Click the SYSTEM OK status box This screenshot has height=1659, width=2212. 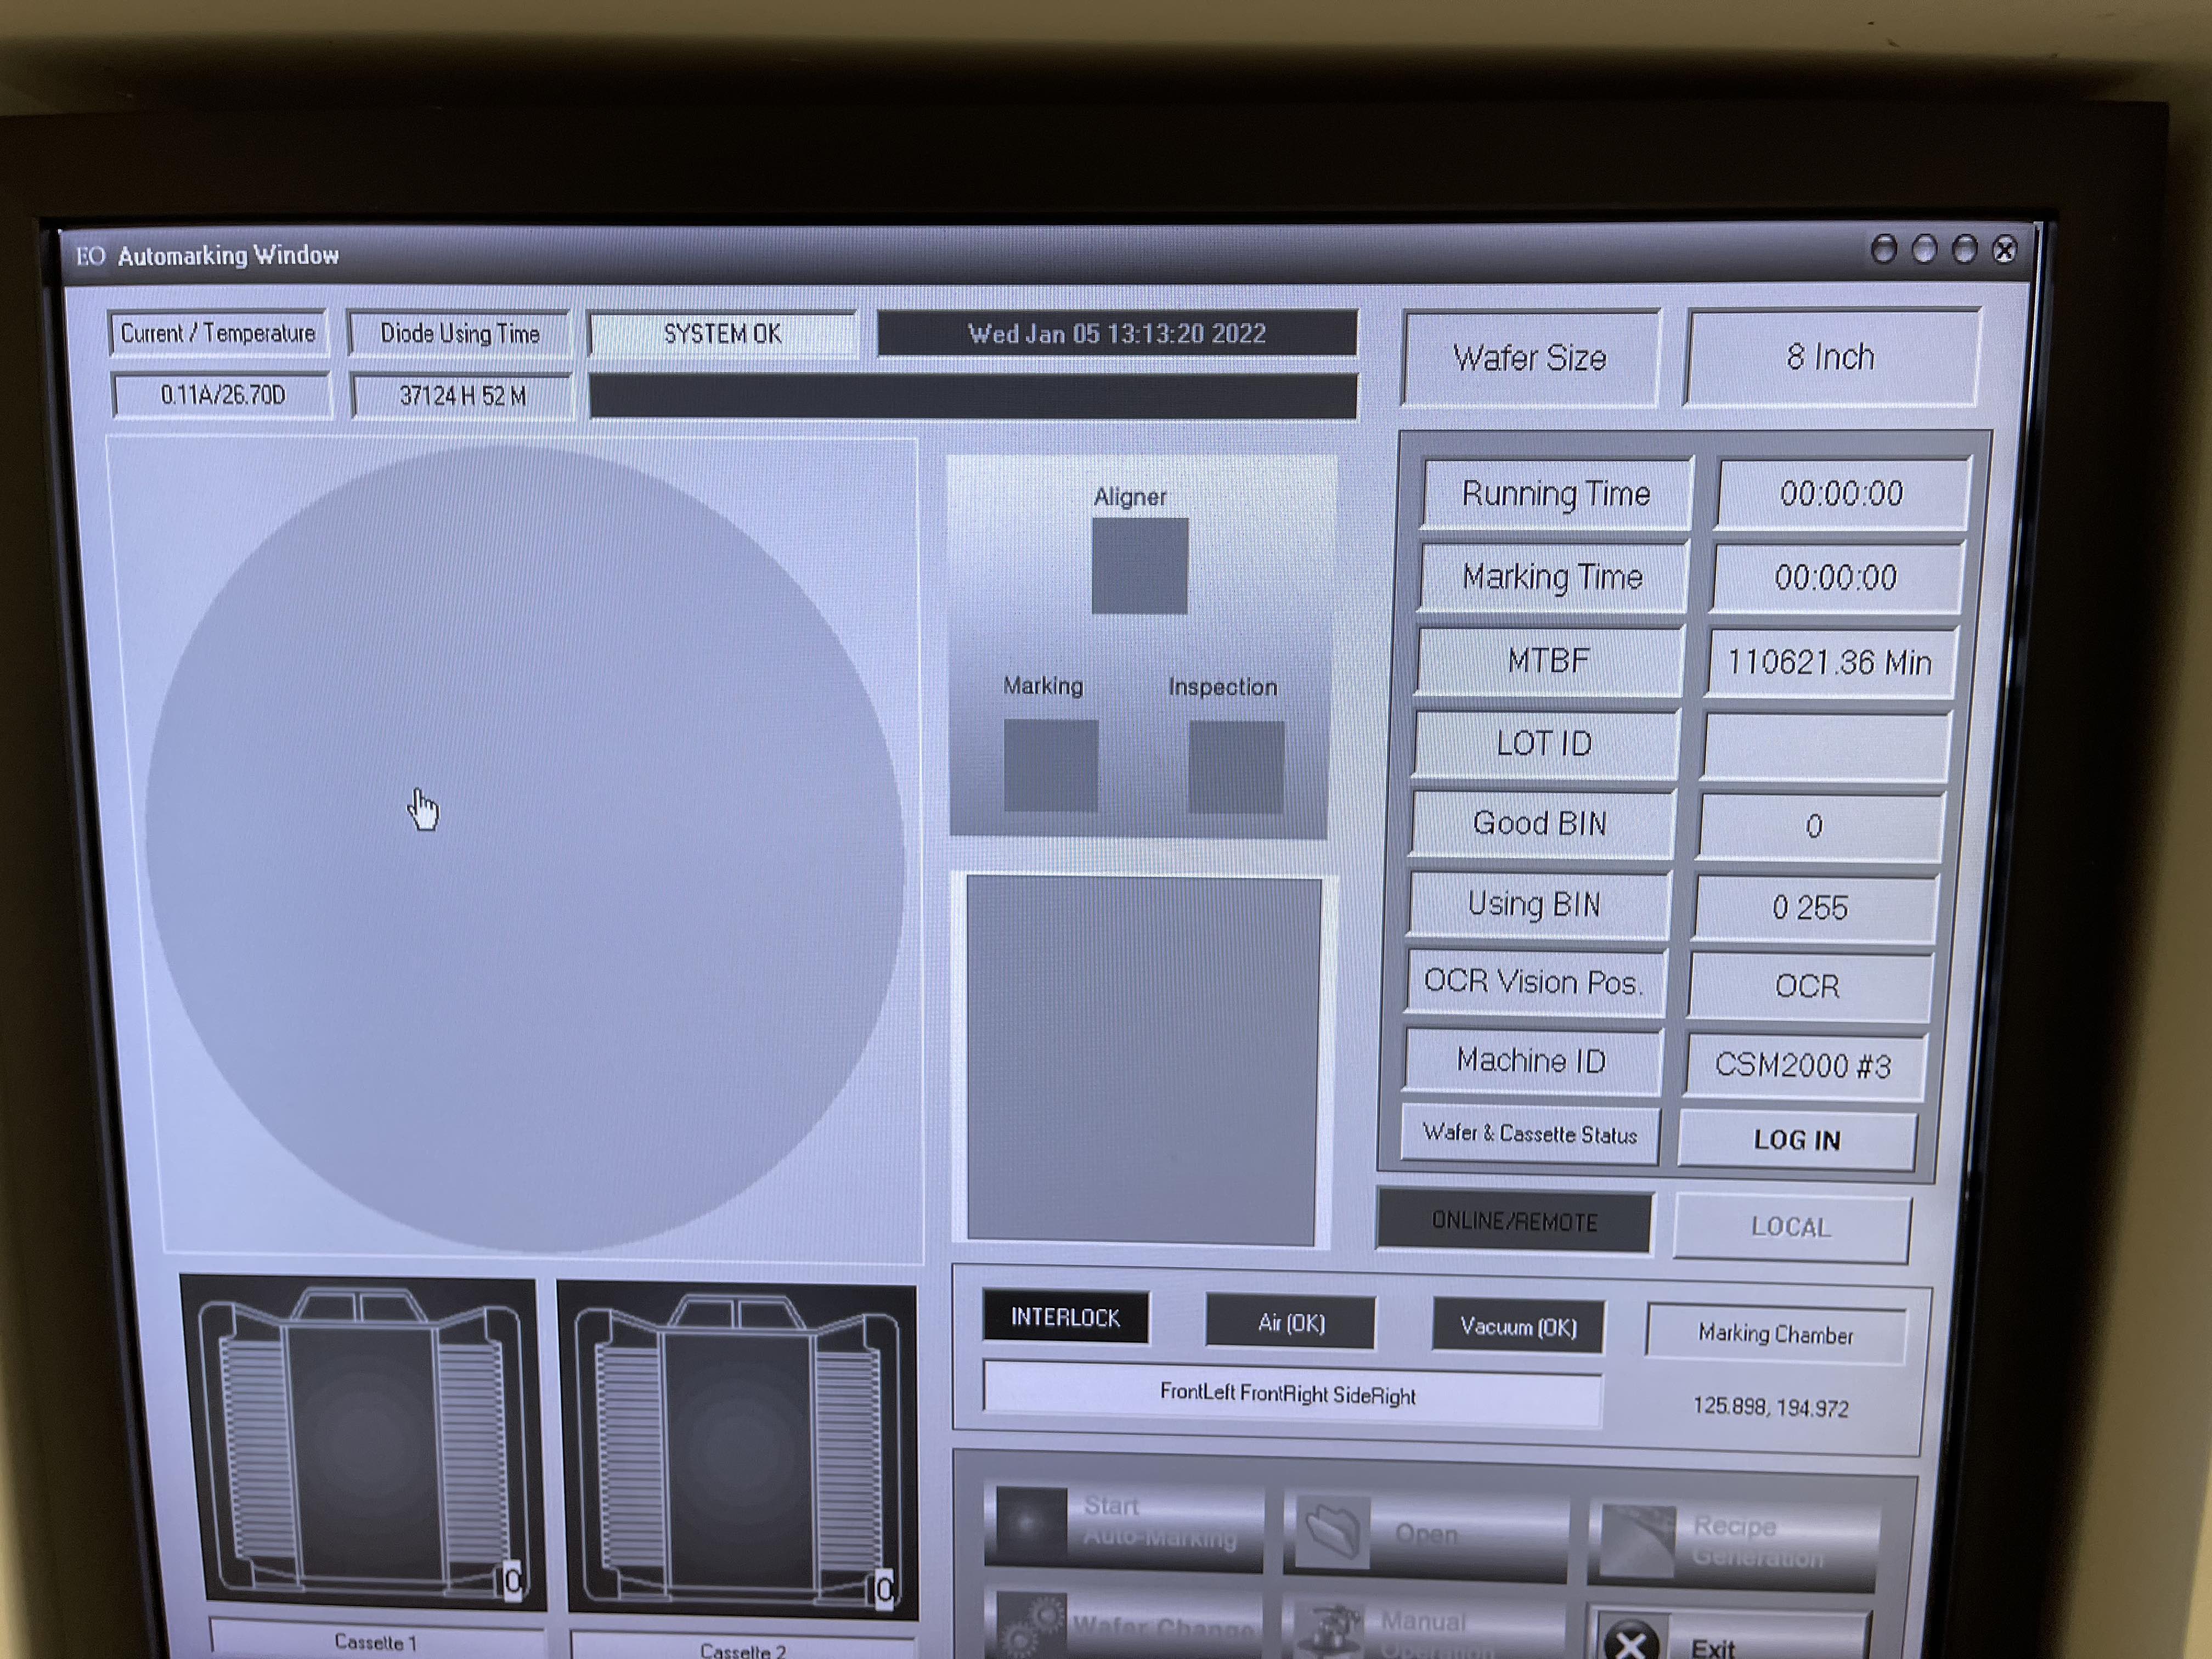(x=722, y=334)
